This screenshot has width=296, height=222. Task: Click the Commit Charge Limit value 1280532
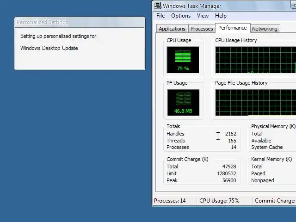[x=227, y=173]
